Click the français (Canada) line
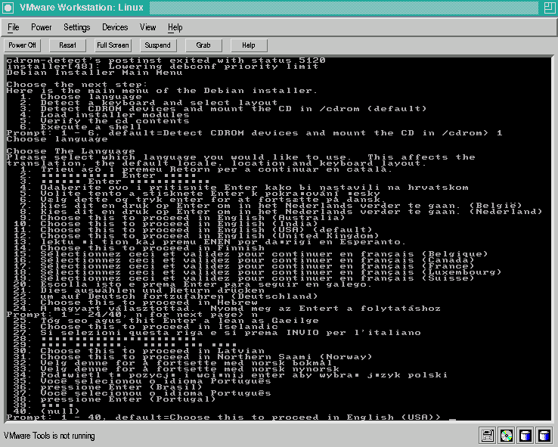 click(x=243, y=259)
